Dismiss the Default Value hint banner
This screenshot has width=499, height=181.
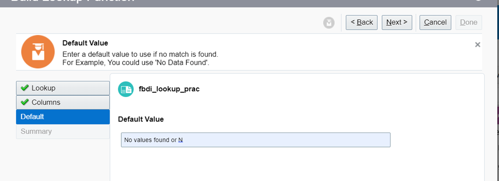click(478, 45)
